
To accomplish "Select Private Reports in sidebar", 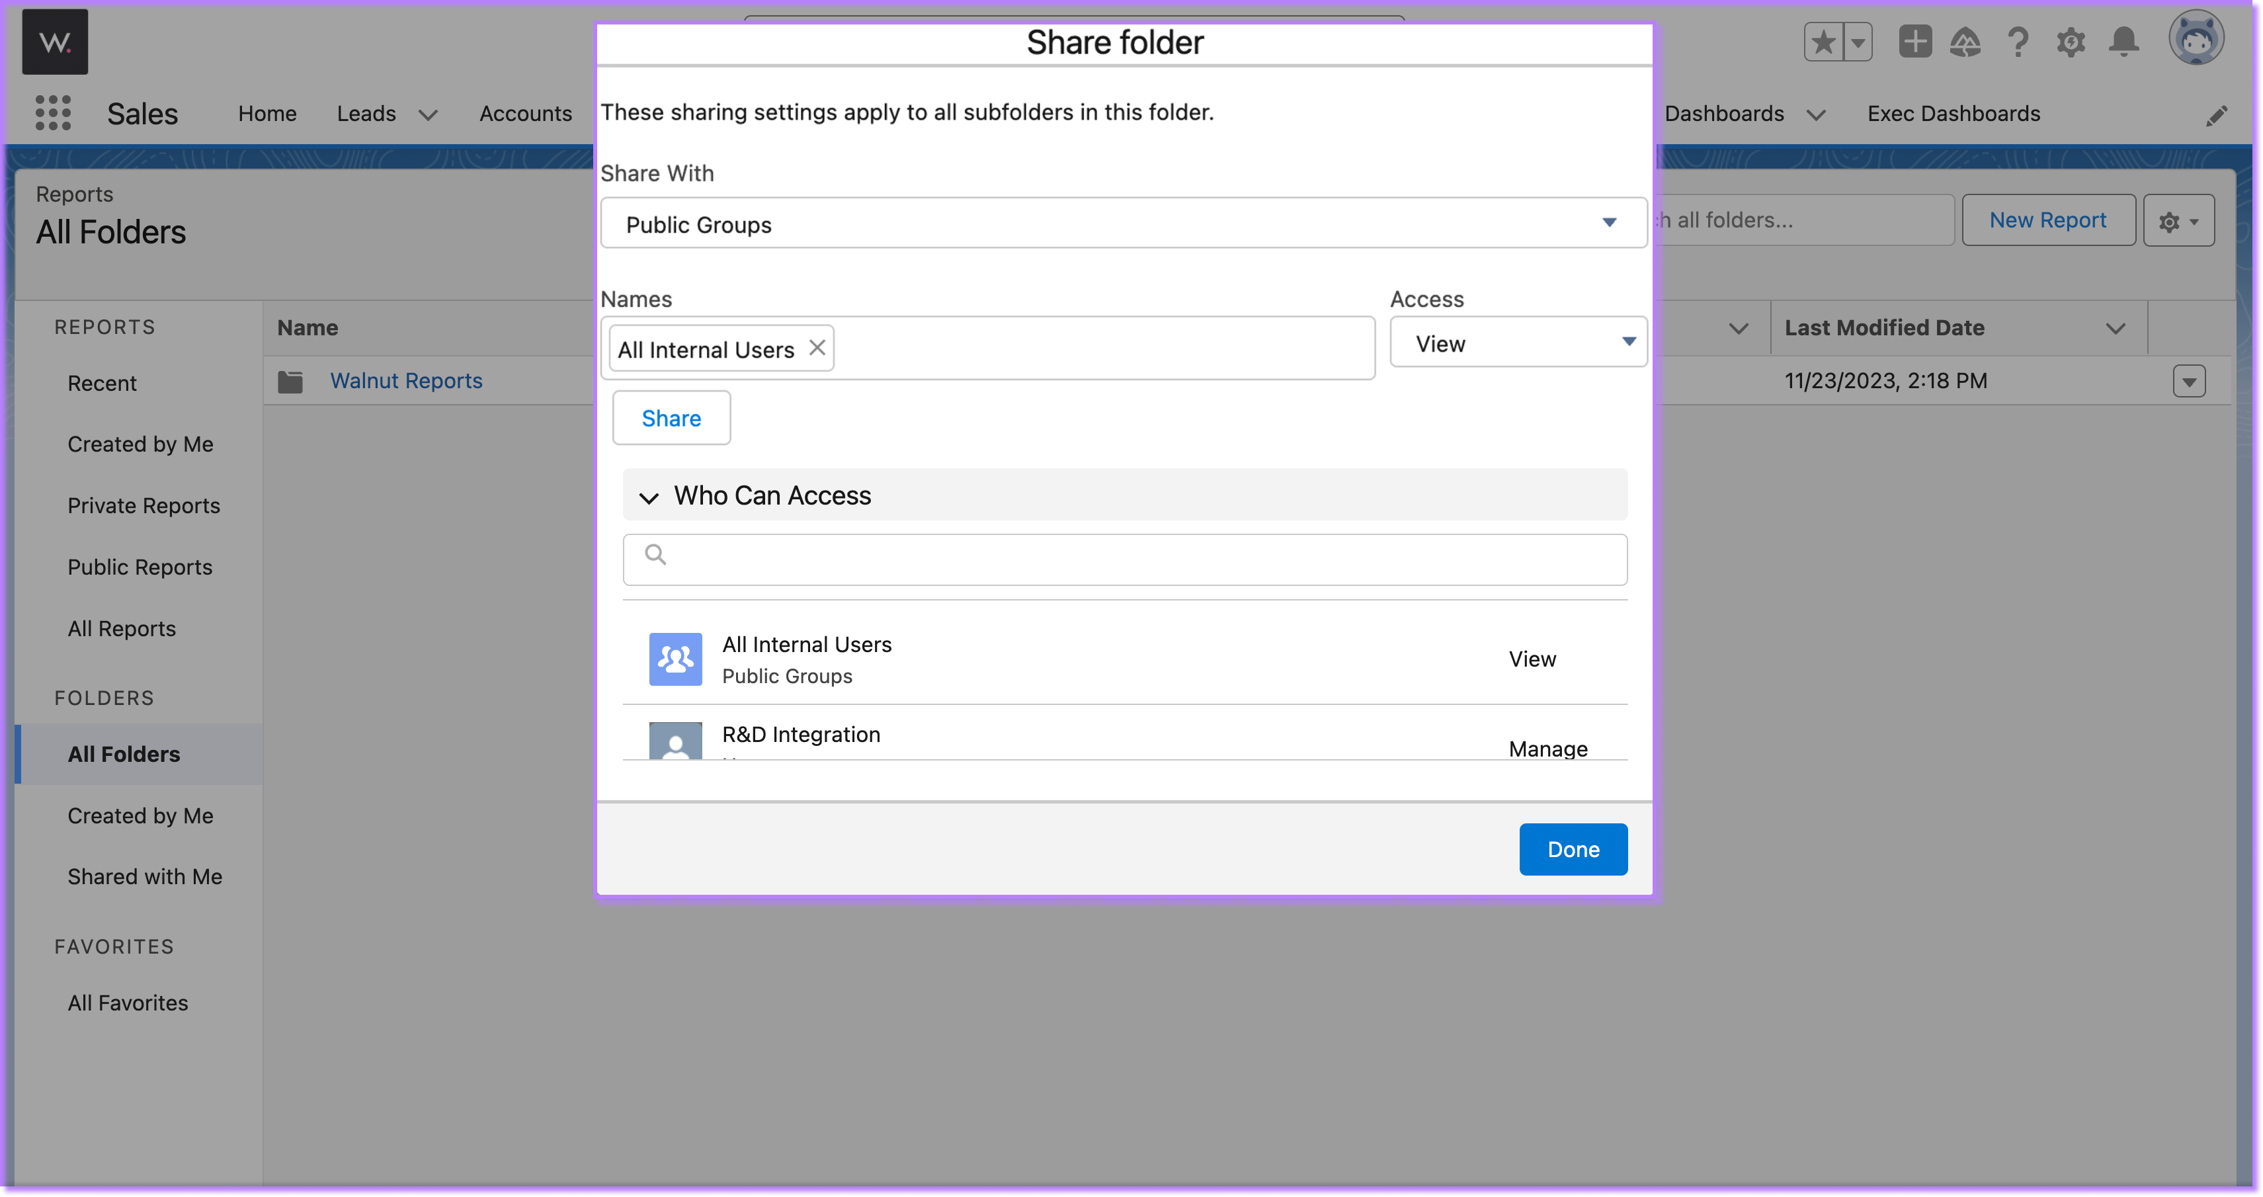I will tap(144, 506).
